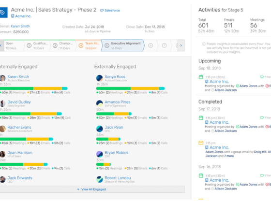Screen dimensions: 271x203
Task: Click the yellow email icon on Sep 17
Action: tap(201, 143)
